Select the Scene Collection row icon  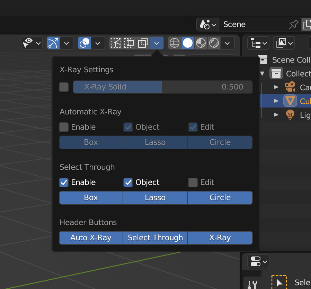point(263,59)
